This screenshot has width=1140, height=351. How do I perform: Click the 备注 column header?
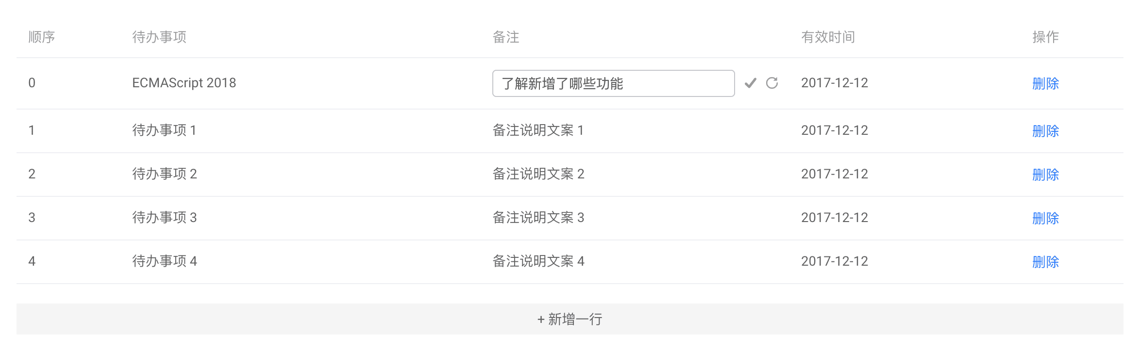[506, 37]
